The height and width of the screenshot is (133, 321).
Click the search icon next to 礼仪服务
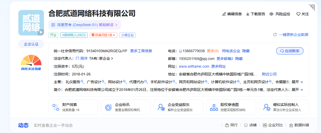pos(82,82)
